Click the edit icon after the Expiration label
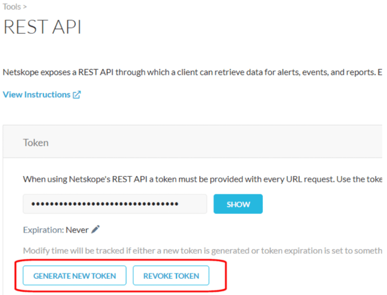The height and width of the screenshot is (295, 387). point(95,230)
